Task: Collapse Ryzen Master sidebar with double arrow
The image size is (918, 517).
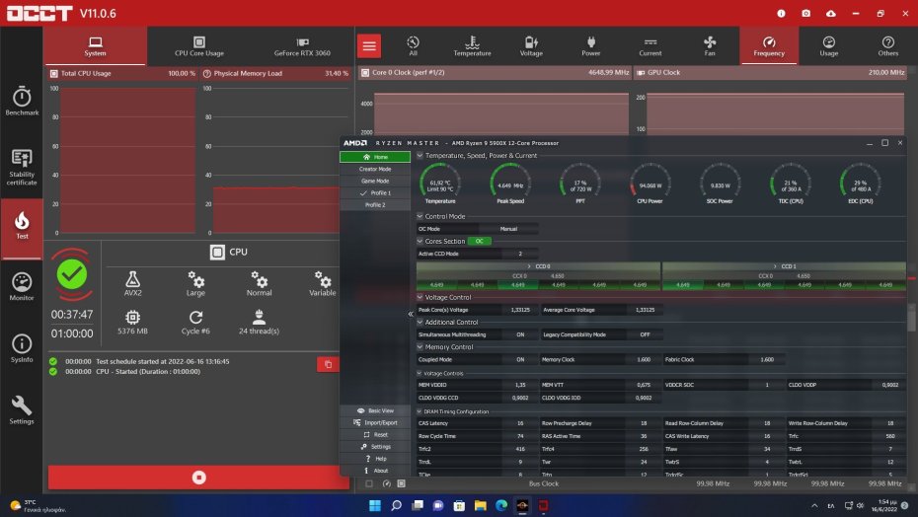Action: (411, 314)
